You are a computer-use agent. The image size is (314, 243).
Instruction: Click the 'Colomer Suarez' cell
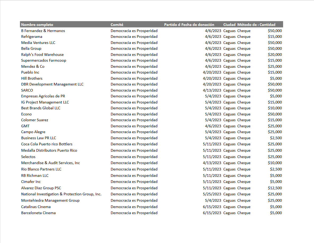click(x=35, y=120)
